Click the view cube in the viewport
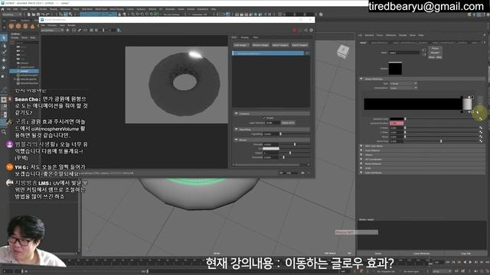The height and width of the screenshot is (275, 490). coord(343,52)
